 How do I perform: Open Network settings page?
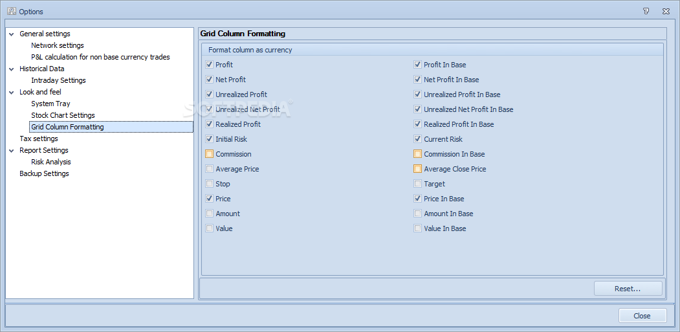pyautogui.click(x=57, y=45)
